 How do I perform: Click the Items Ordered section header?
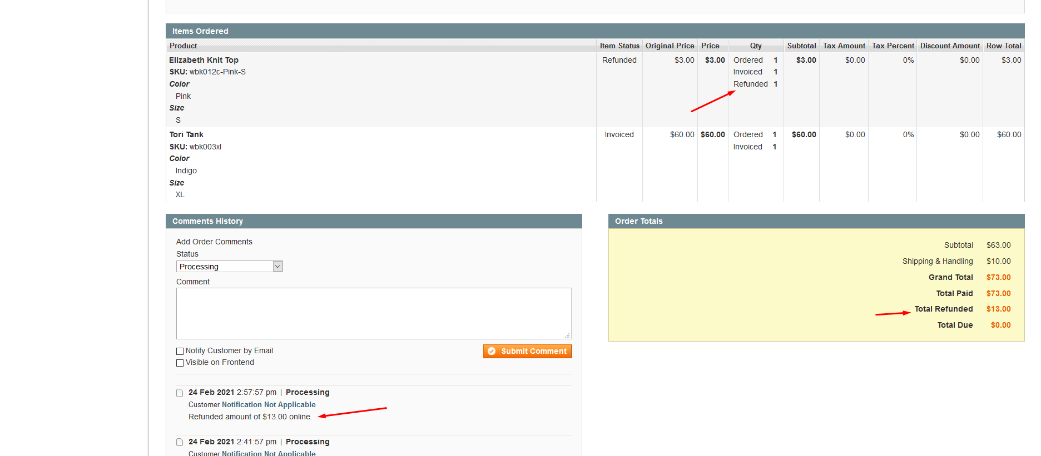200,31
